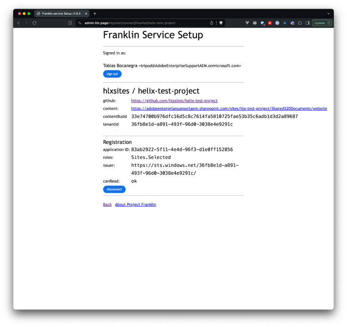This screenshot has height=327, width=347.
Task: Click the Update button in toolbar
Action: click(322, 23)
